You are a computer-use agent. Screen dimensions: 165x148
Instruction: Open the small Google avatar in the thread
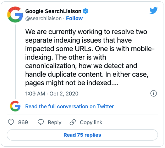tap(15, 106)
